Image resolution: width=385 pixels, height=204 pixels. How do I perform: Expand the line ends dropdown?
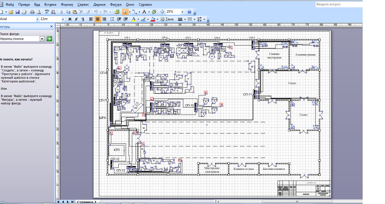pos(204,19)
